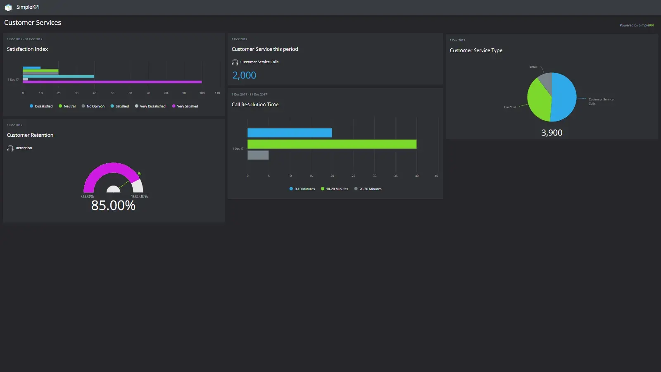Toggle the Dissatisfied legend item
The width and height of the screenshot is (661, 372).
(41, 106)
